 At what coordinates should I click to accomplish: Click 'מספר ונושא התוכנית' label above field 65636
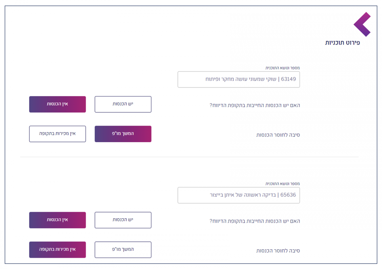(x=283, y=183)
